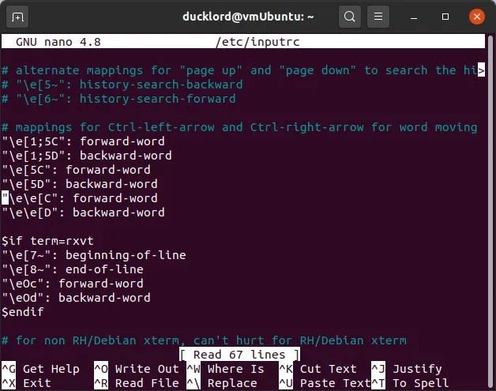The height and width of the screenshot is (391, 496).
Task: Click the 'end-of-line' mapping line
Action: (x=73, y=269)
